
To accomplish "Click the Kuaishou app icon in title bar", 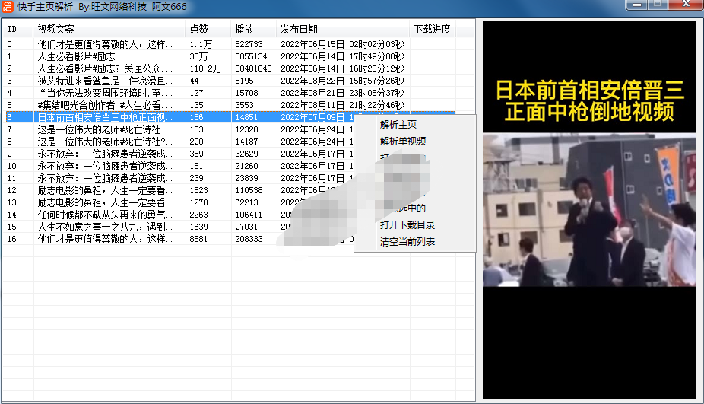I will (8, 6).
